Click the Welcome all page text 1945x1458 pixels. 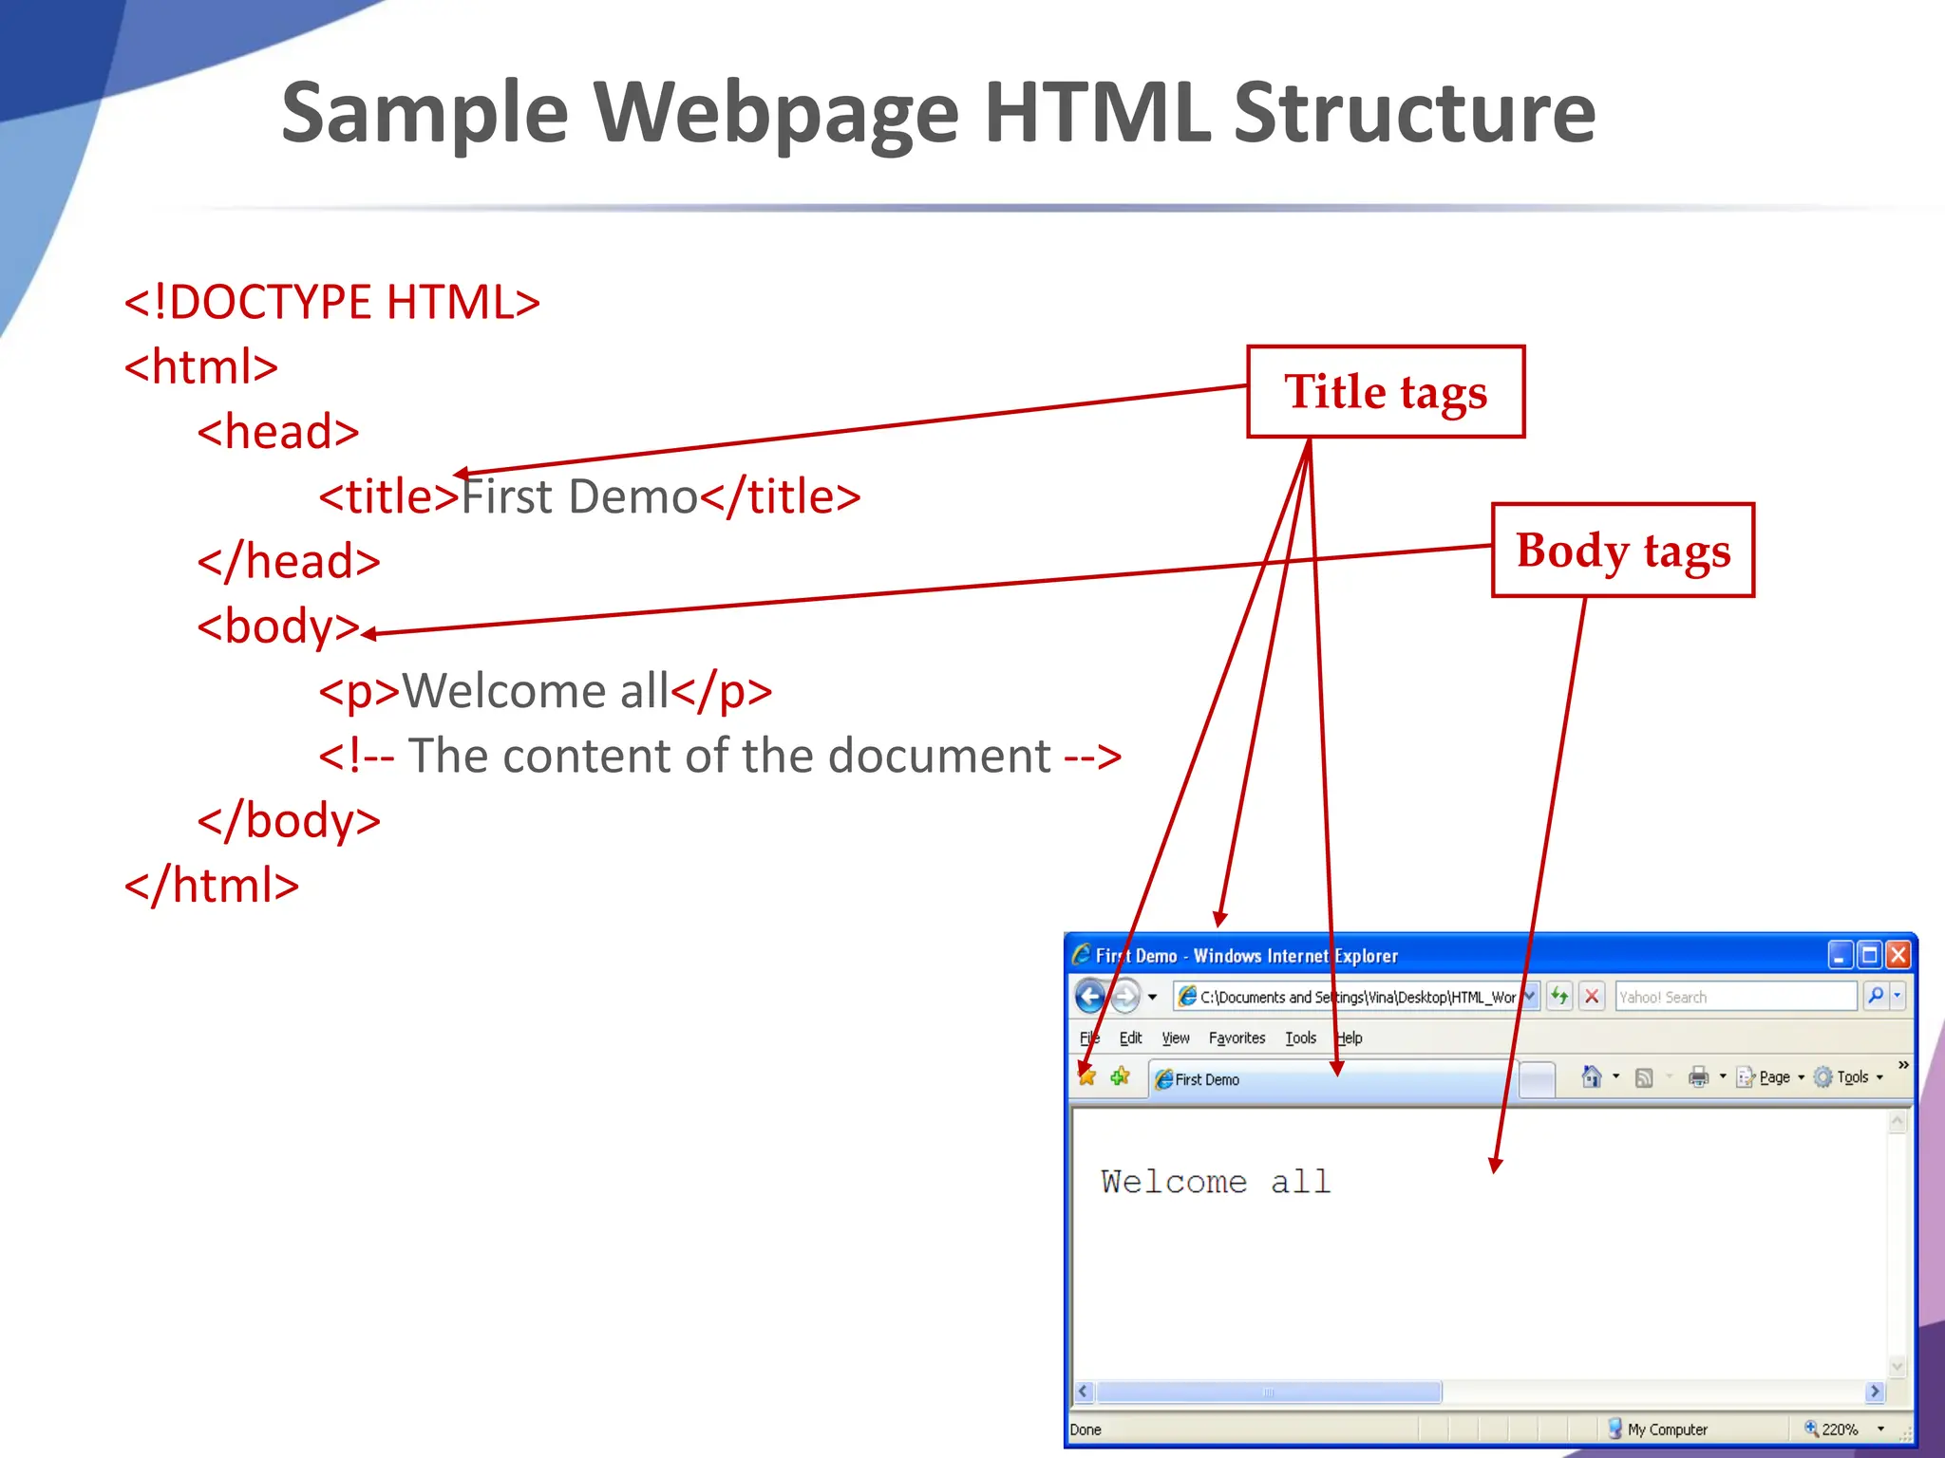tap(1216, 1182)
